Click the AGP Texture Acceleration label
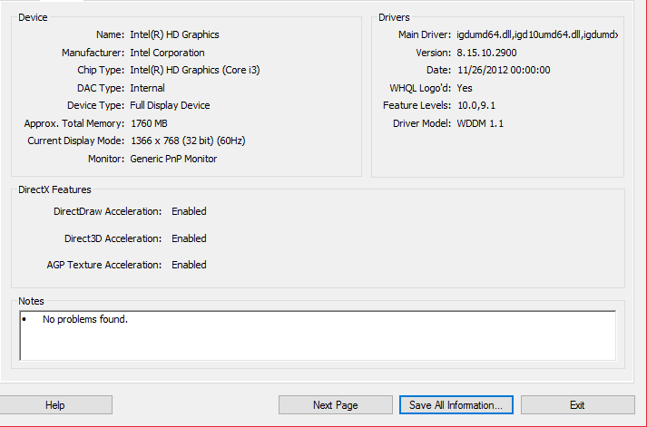Screen dimensions: 647x427 (104, 265)
